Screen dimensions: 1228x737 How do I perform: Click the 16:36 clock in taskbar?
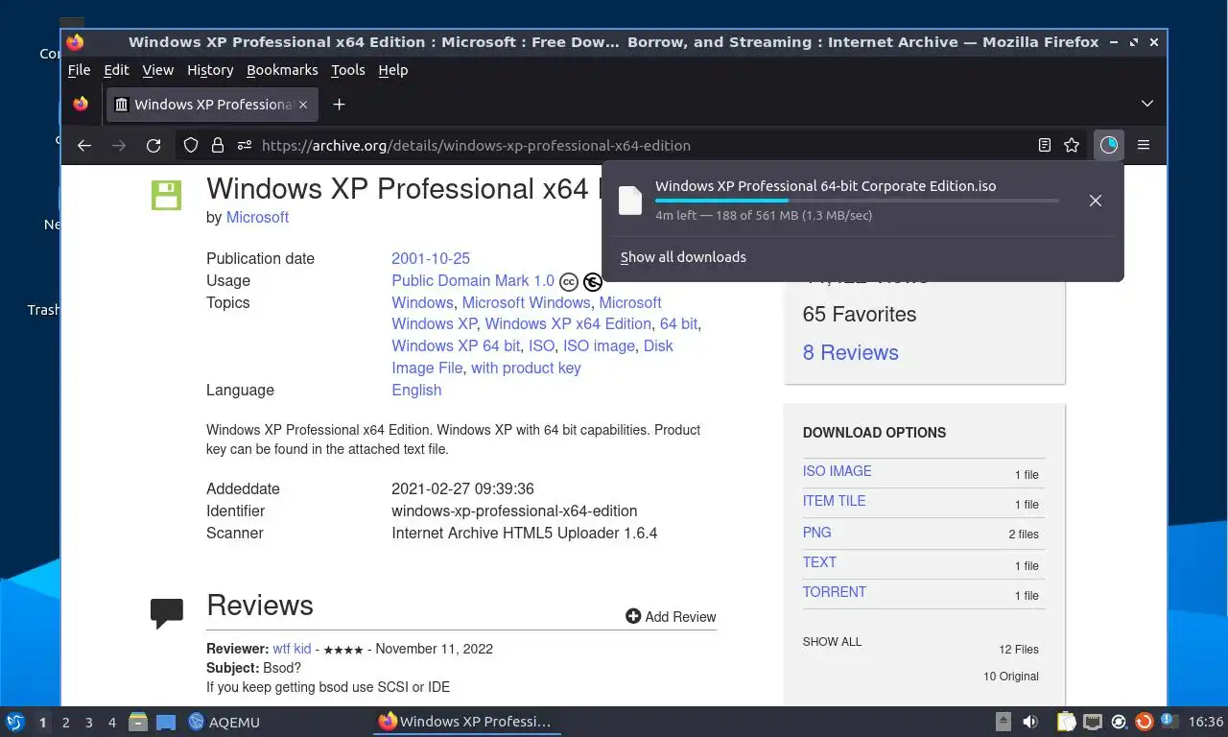[1206, 722]
